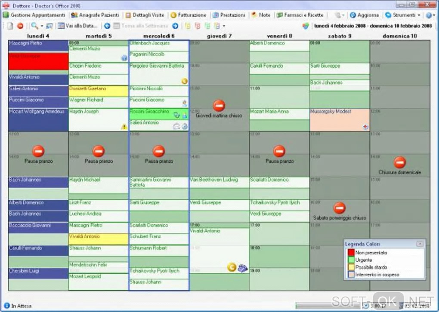Click the red calendar view icon
The image size is (439, 312).
coord(198,26)
